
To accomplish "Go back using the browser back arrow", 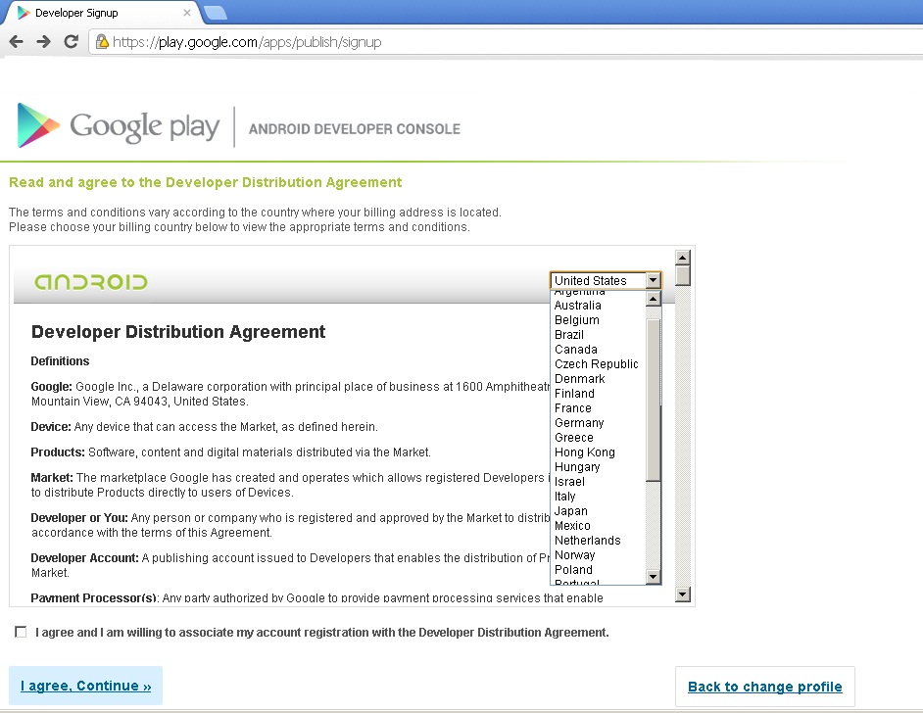I will (x=17, y=42).
